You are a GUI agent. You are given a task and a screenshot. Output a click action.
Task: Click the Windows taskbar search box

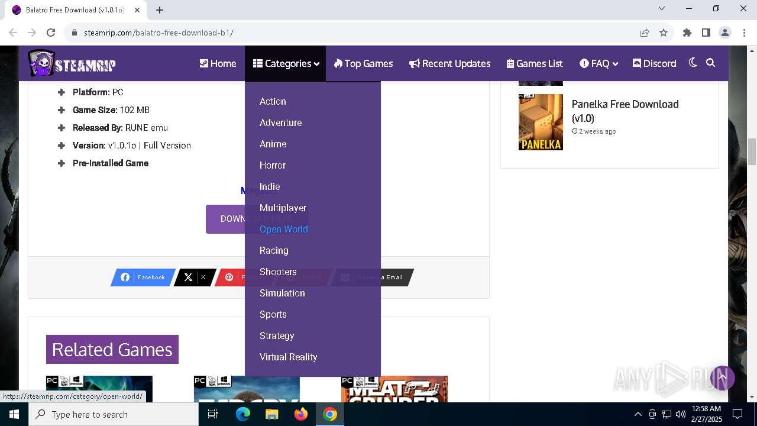click(x=114, y=414)
